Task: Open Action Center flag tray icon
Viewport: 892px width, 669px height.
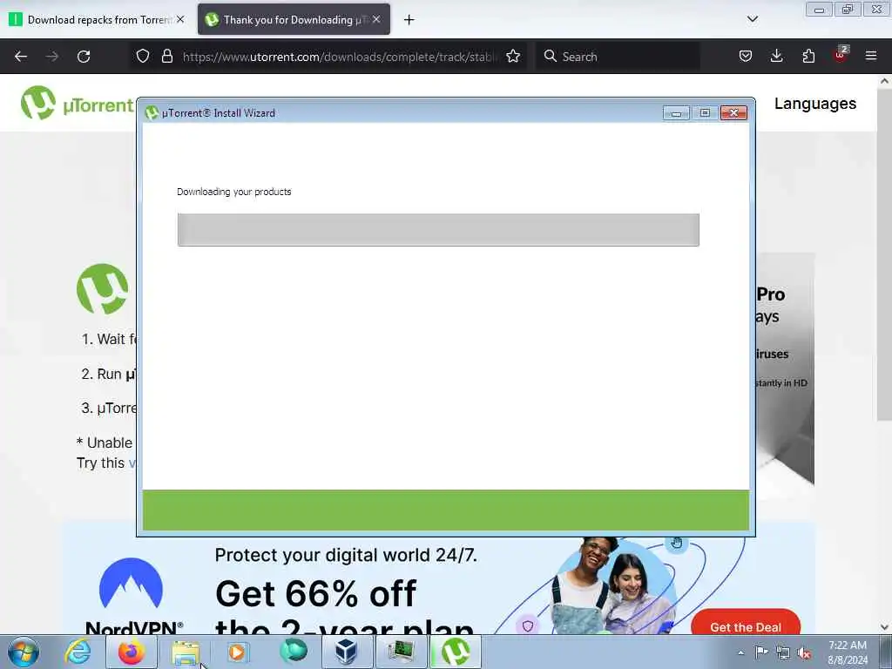Action: click(761, 652)
